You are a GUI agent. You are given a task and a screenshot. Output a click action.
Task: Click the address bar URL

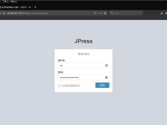point(28,13)
